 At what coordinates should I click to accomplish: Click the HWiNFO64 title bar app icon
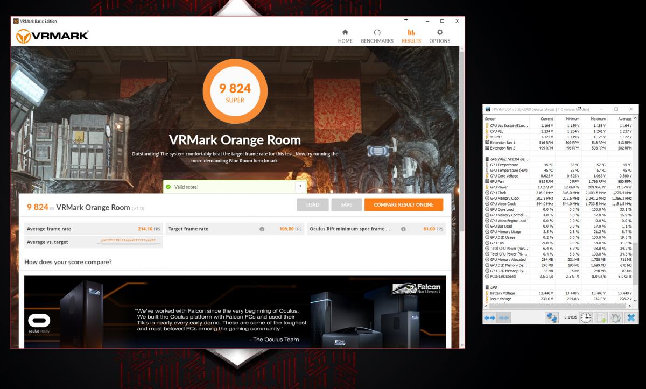(488, 109)
